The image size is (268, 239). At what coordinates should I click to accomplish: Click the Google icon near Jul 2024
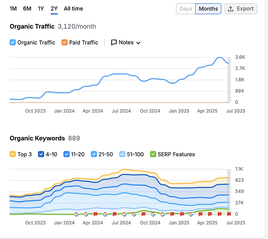[124, 214]
